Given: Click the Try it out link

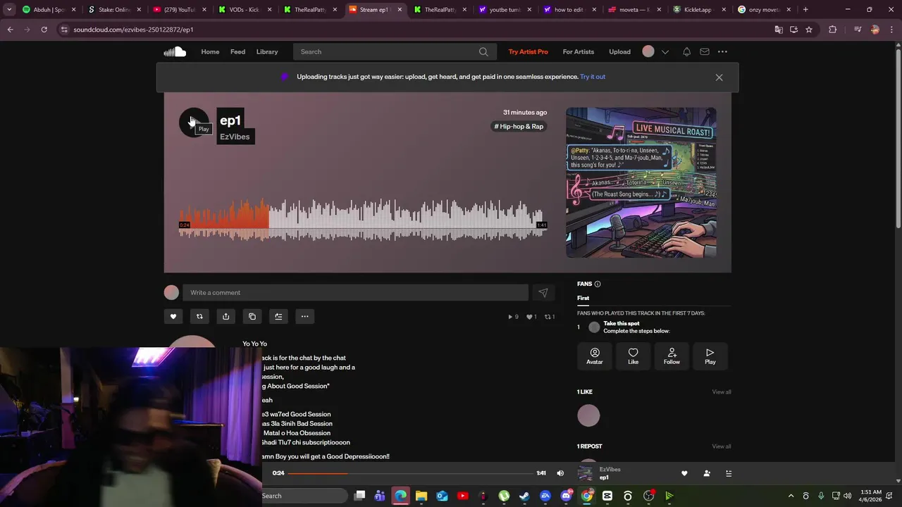Looking at the screenshot, I should pos(593,77).
